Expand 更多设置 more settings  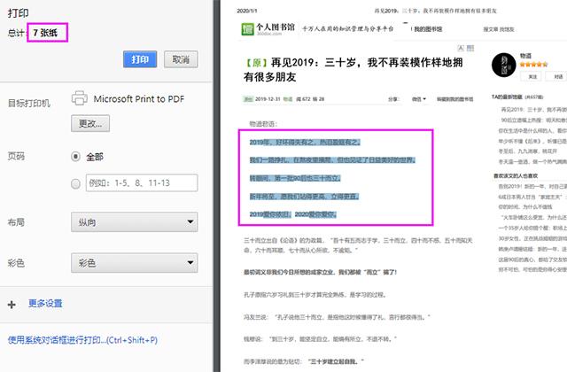(x=45, y=303)
